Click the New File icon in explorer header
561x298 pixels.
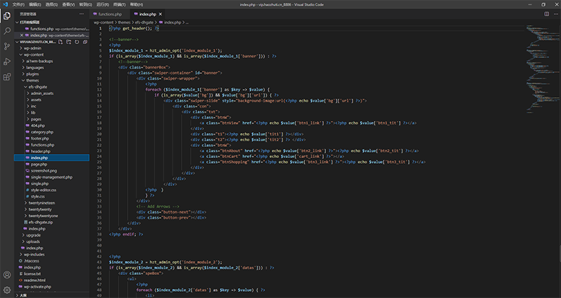pos(60,42)
